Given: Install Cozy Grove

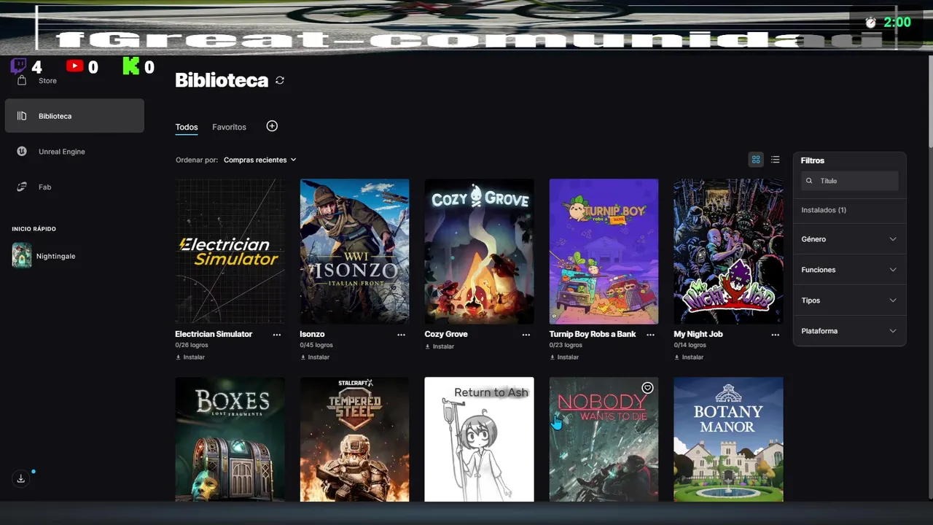Looking at the screenshot, I should 440,346.
